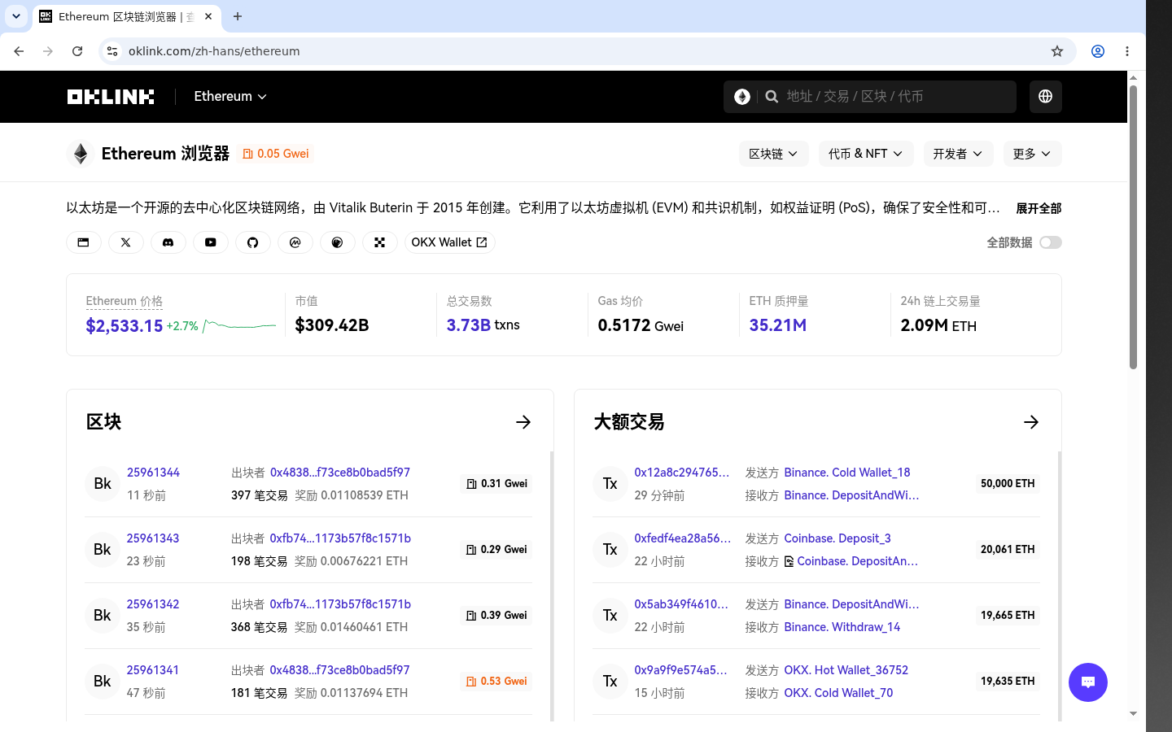Open the 代币 & NFT dropdown menu
1172x732 pixels.
(x=865, y=154)
